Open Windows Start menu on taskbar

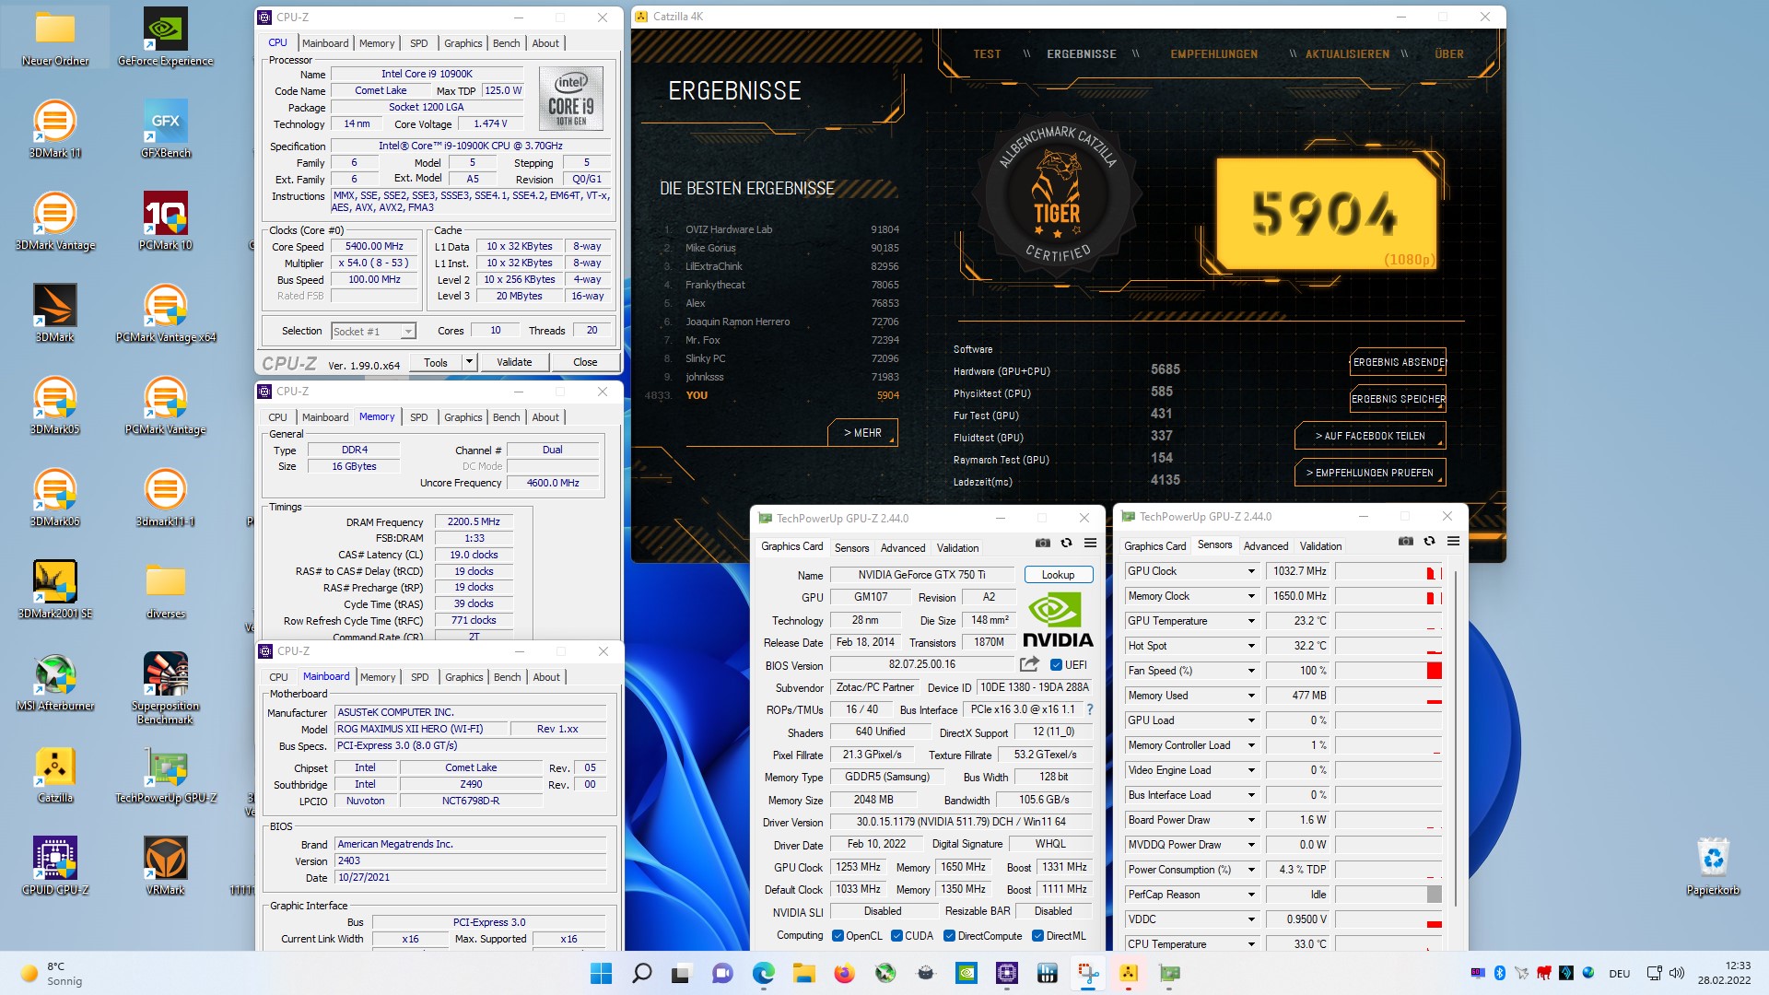coord(601,973)
